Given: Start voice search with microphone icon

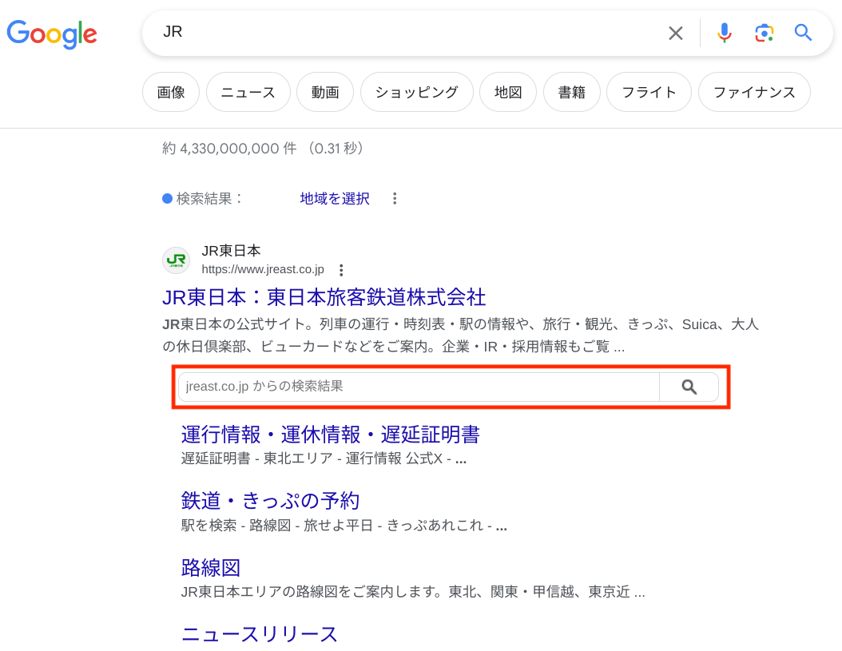Looking at the screenshot, I should pos(724,33).
